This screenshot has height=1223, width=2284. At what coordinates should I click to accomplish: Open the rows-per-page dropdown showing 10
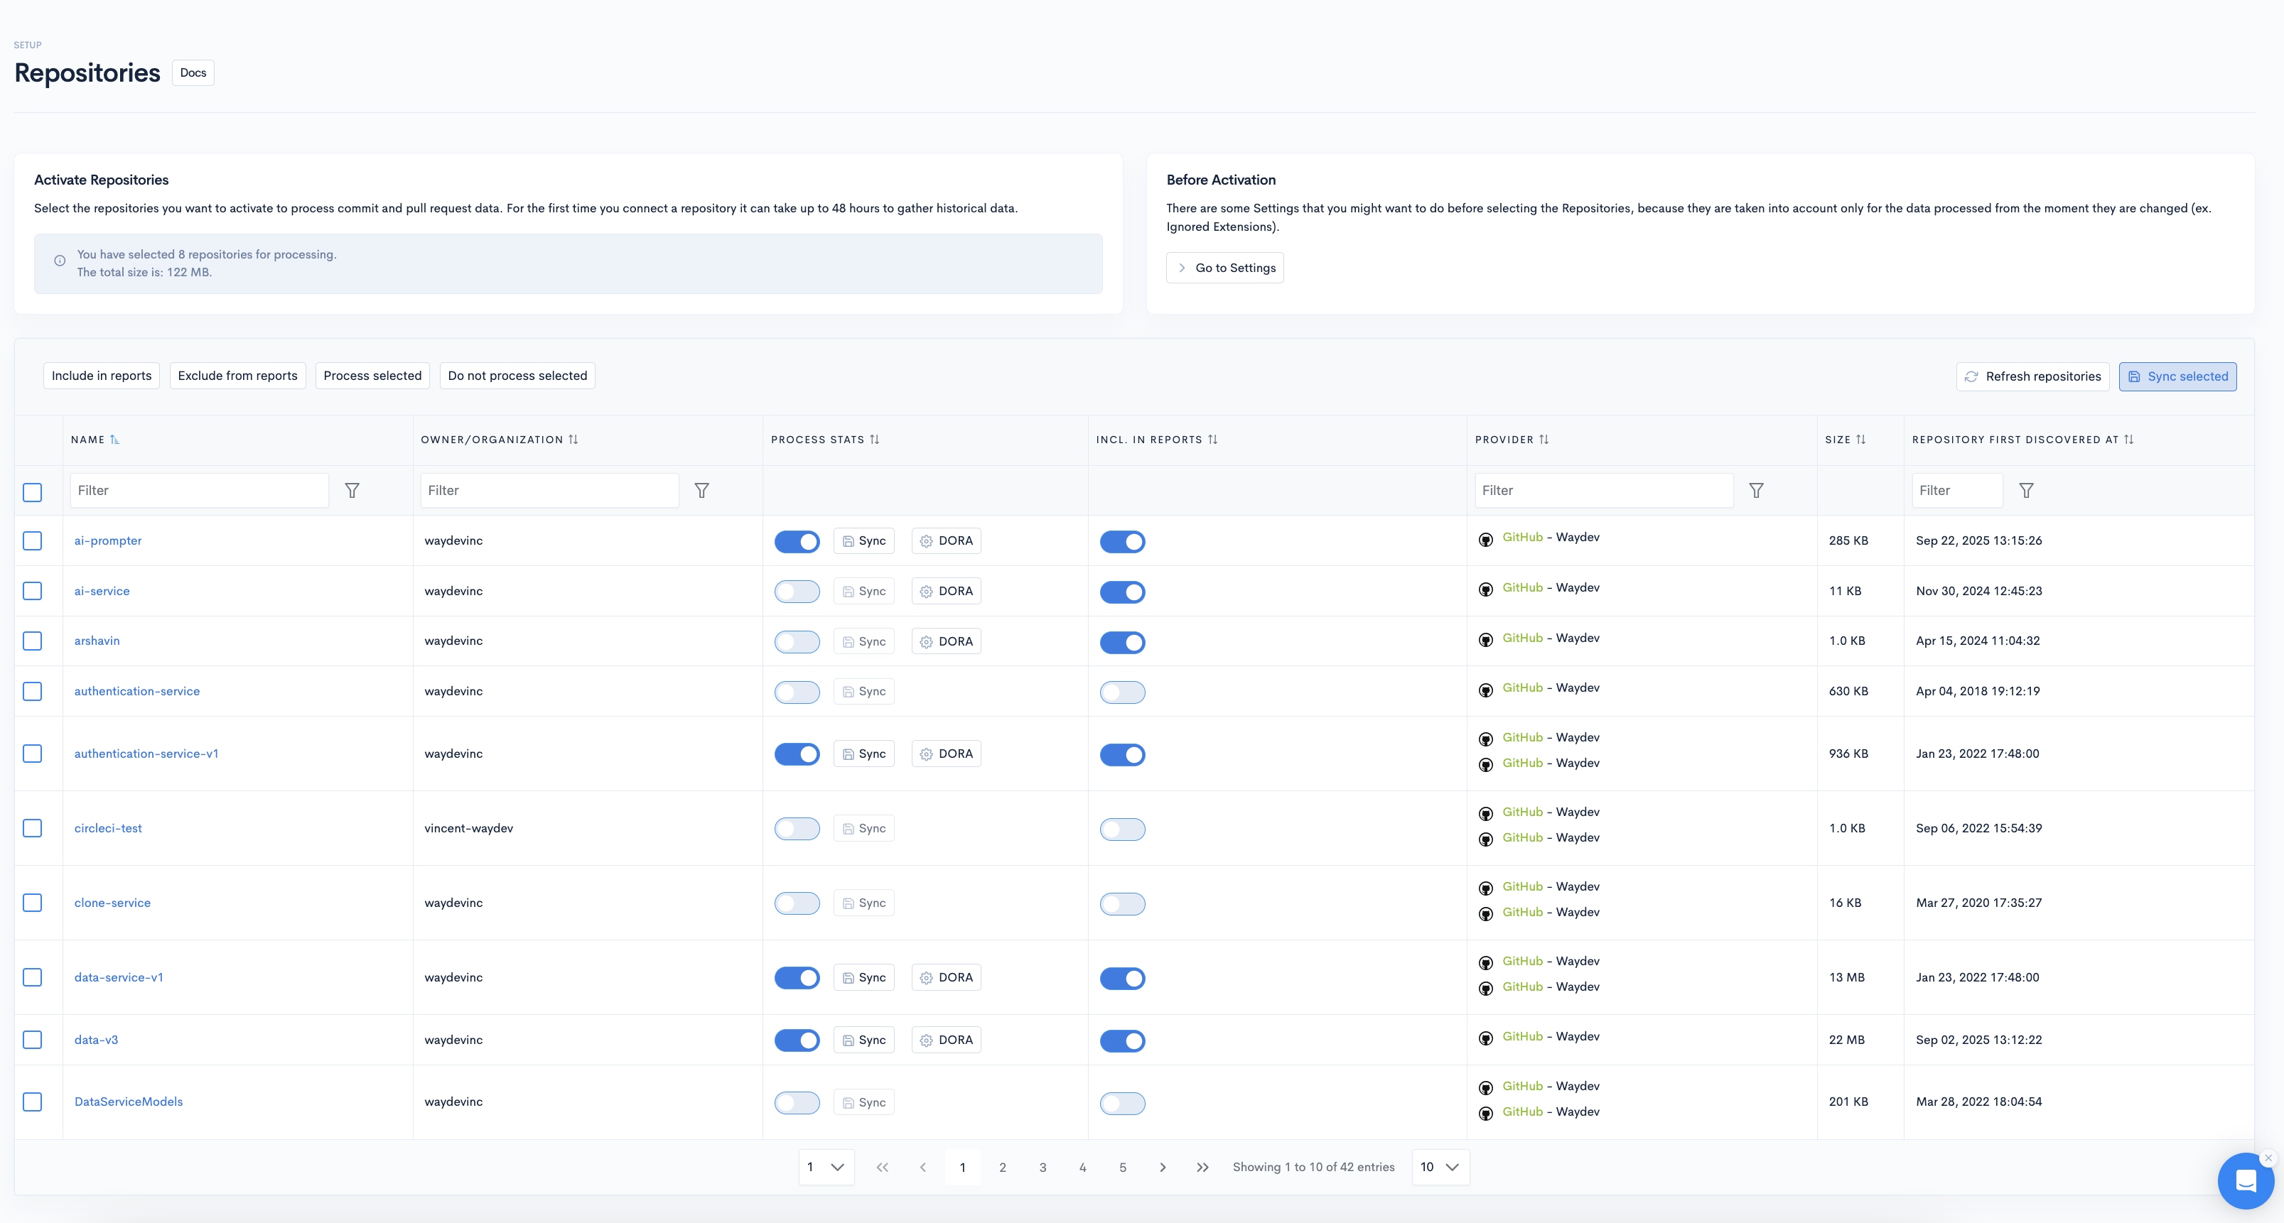point(1440,1167)
